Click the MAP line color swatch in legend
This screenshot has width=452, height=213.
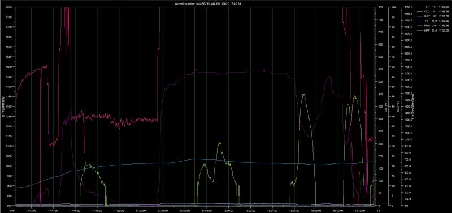pos(420,30)
